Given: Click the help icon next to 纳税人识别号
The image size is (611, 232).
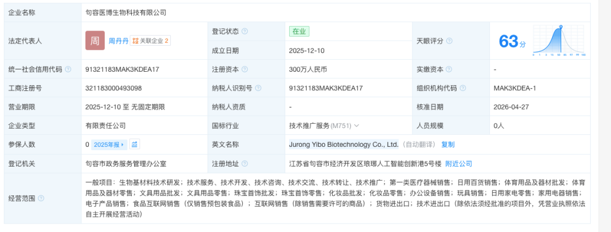Looking at the screenshot, I should pyautogui.click(x=258, y=88).
